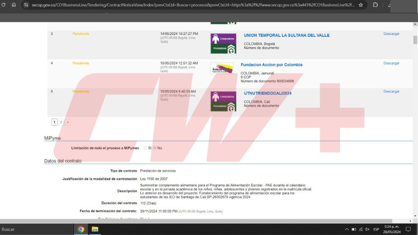418x235 pixels.
Task: Select current page 1 in pagination
Action: point(54,122)
